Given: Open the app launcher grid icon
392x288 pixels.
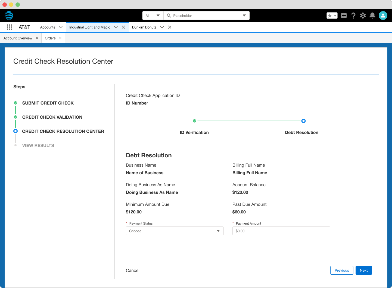Looking at the screenshot, I should pyautogui.click(x=10, y=27).
